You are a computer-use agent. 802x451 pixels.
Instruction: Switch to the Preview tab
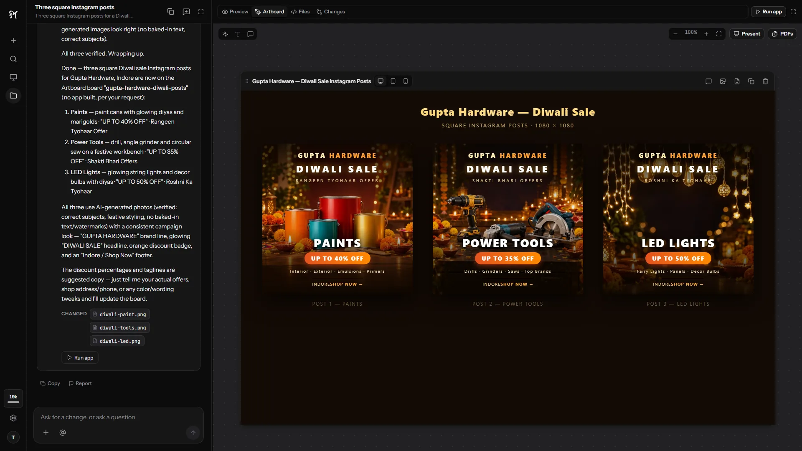click(235, 12)
